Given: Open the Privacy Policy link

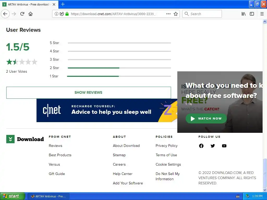Looking at the screenshot, I should pyautogui.click(x=167, y=146).
